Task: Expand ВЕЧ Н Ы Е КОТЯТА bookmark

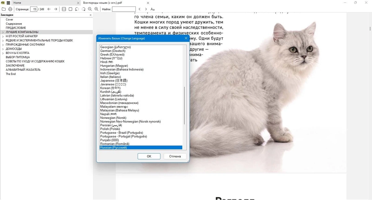Action: [x=3, y=53]
